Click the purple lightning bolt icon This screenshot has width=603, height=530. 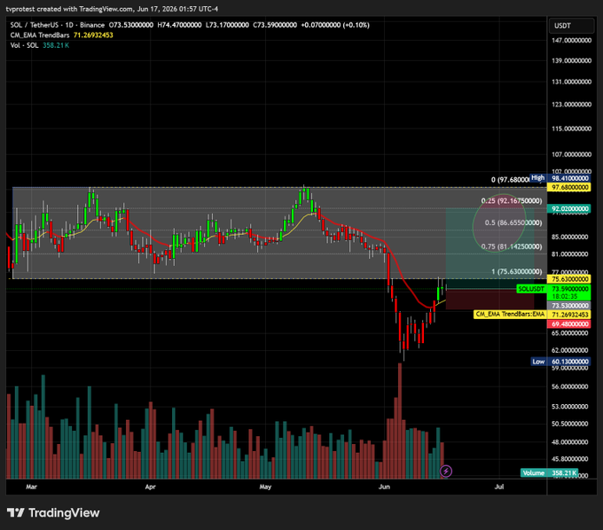[446, 471]
